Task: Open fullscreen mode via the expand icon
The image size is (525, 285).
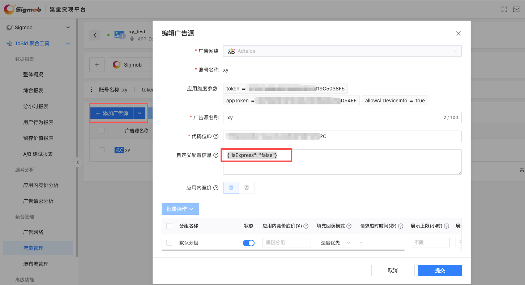Action: 504,9
